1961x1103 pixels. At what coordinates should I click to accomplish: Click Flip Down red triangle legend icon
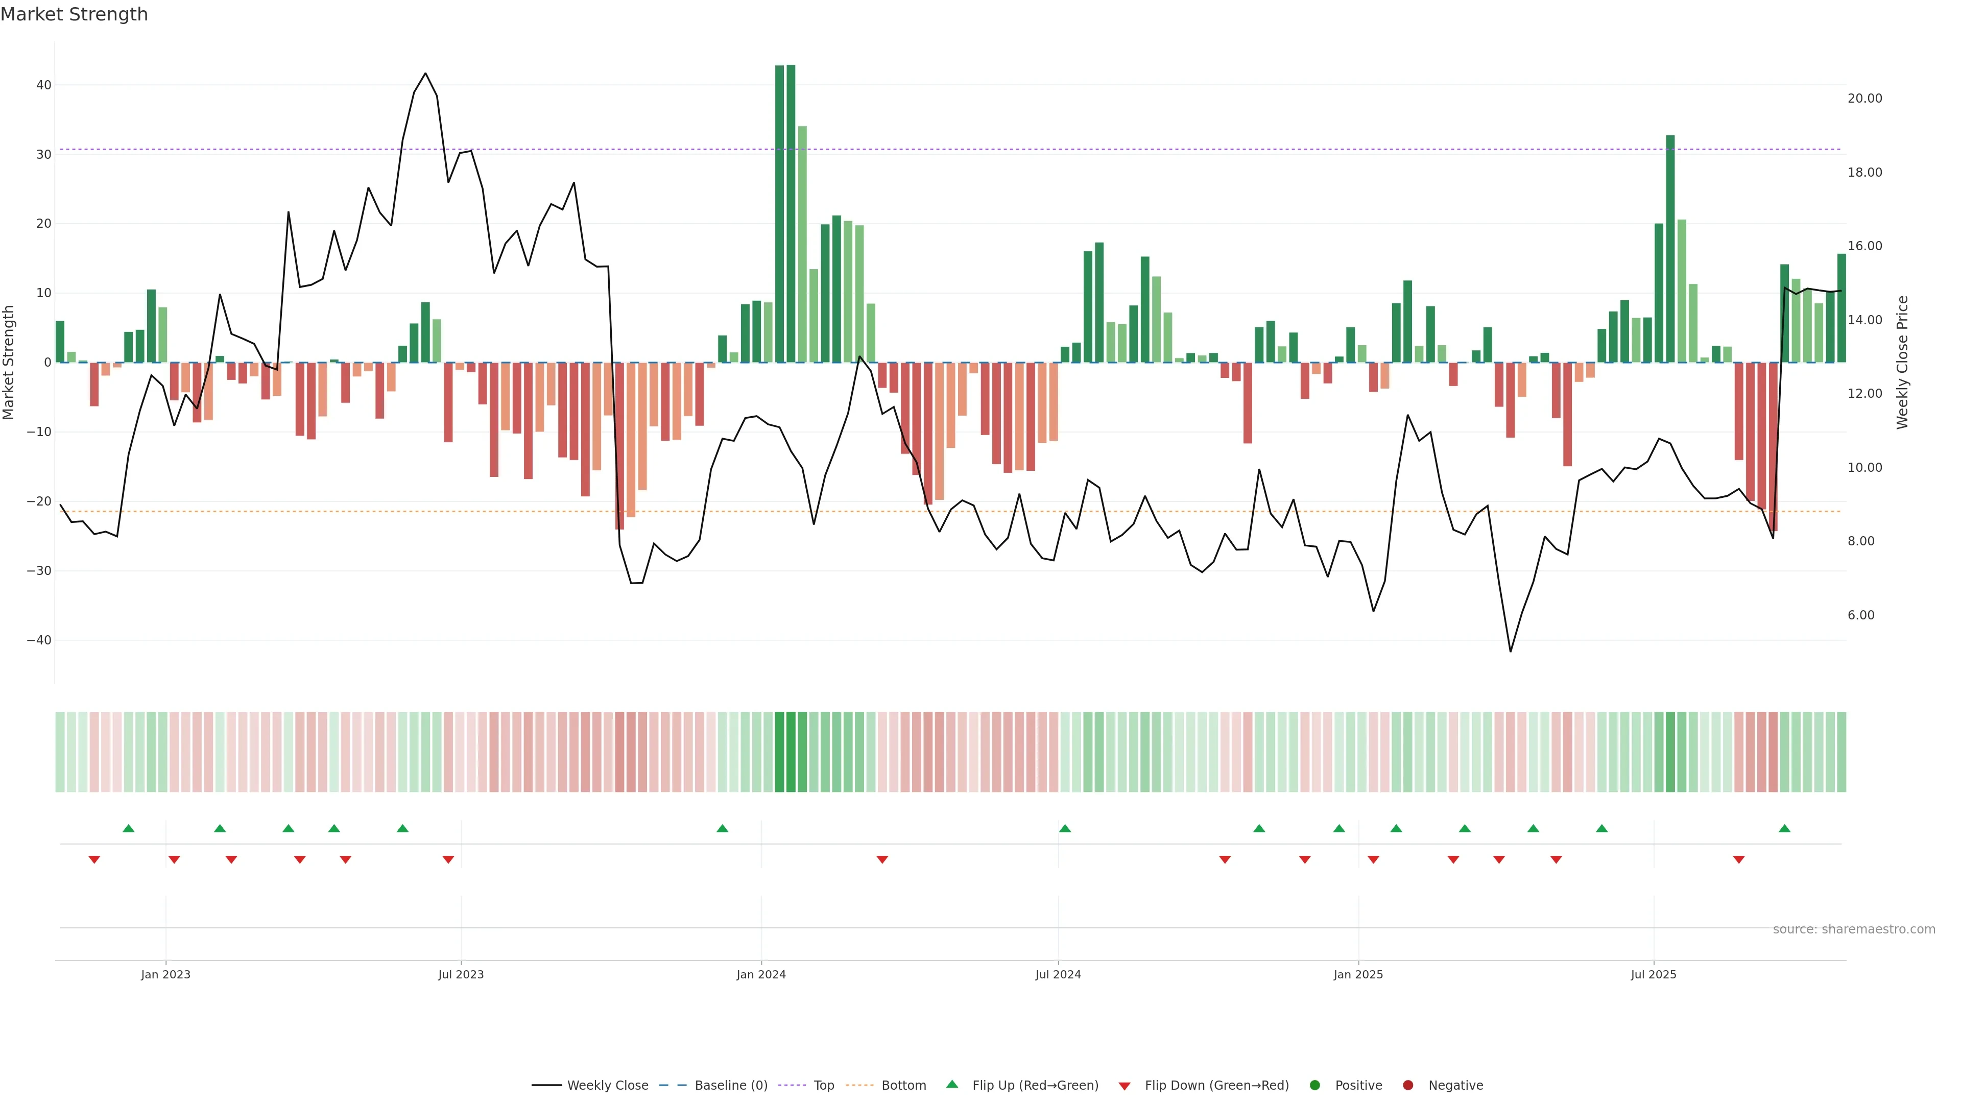[1125, 1086]
